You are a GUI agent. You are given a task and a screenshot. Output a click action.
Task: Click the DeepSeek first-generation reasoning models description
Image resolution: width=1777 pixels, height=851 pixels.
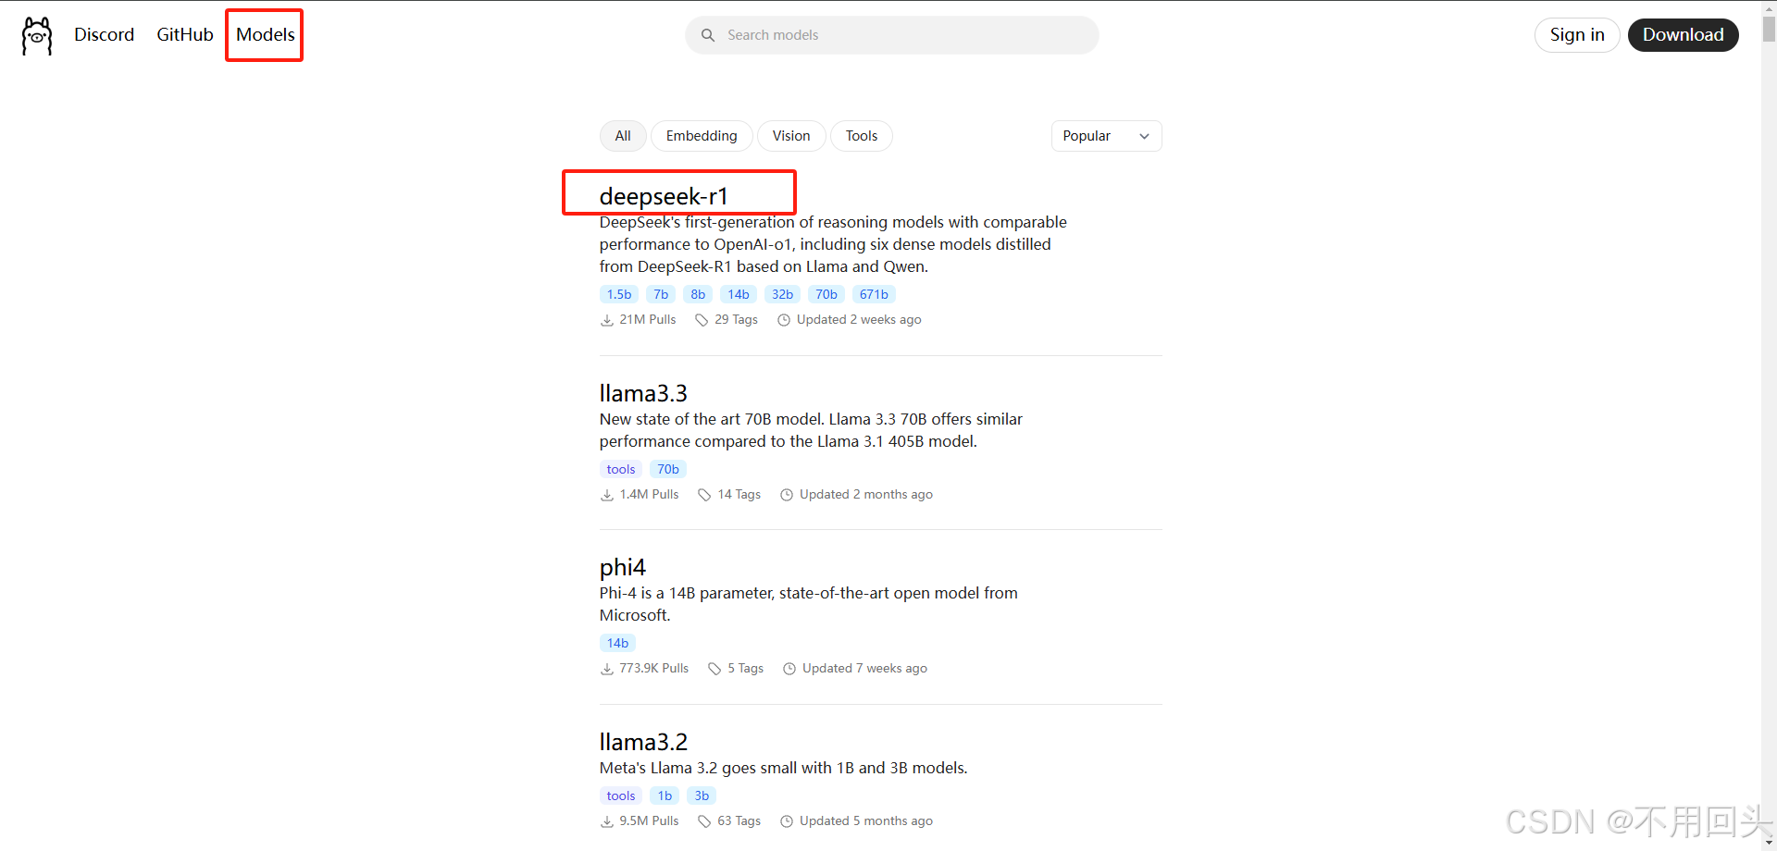(x=833, y=245)
